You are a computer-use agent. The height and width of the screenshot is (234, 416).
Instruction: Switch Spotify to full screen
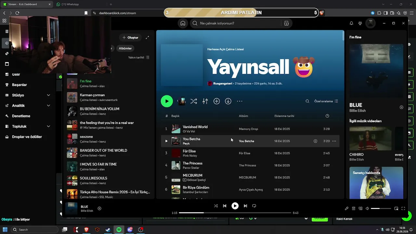click(403, 208)
